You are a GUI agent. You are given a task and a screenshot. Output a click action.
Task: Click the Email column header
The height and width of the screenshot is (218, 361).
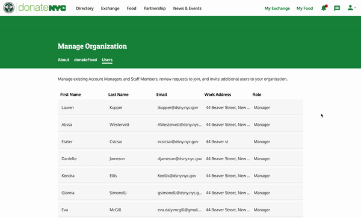click(x=162, y=95)
